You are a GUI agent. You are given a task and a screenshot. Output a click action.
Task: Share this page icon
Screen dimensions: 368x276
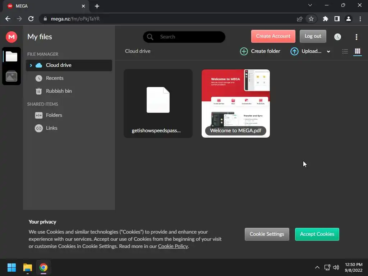[299, 19]
